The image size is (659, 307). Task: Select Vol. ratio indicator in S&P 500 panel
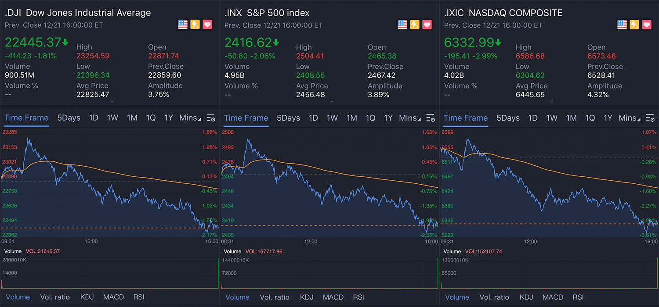click(x=275, y=297)
